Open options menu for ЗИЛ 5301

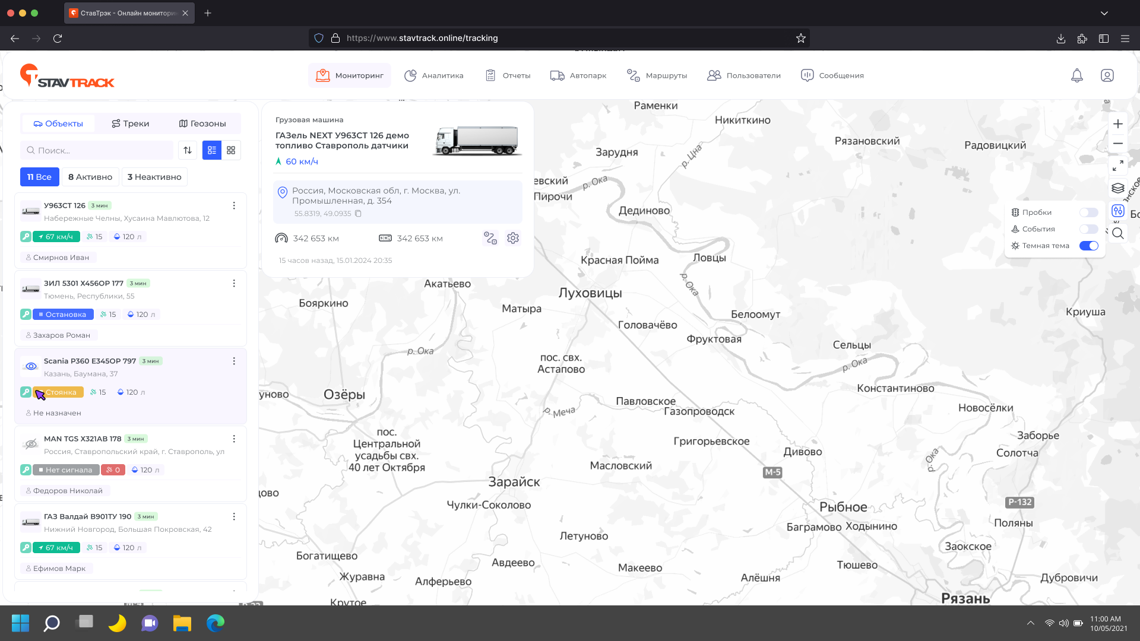pyautogui.click(x=234, y=283)
